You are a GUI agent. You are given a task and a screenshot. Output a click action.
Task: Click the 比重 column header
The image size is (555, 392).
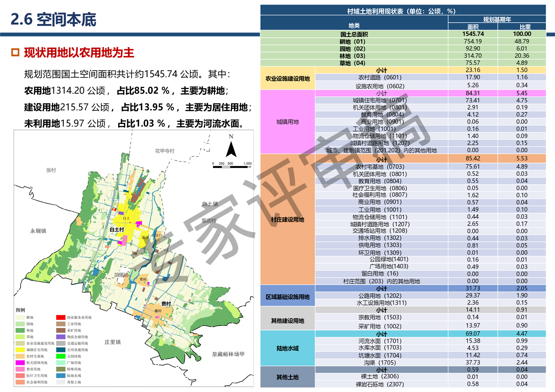525,27
